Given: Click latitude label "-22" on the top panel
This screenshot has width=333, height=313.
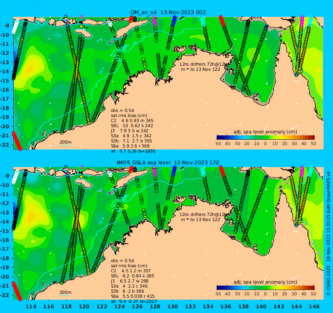Looking at the screenshot, I should 5,145.
